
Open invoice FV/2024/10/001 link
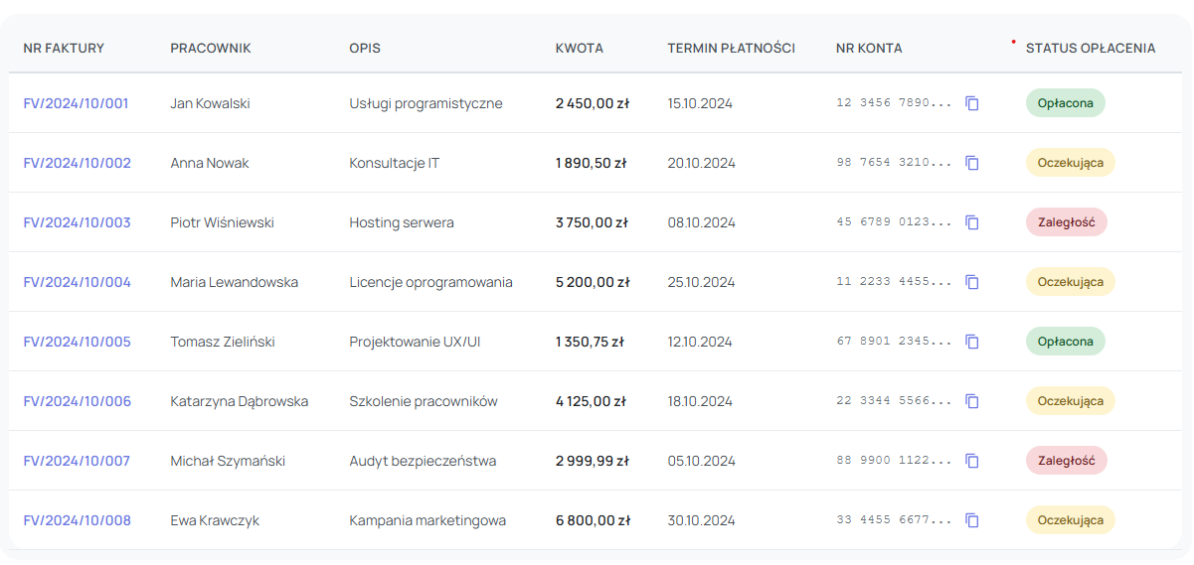76,103
